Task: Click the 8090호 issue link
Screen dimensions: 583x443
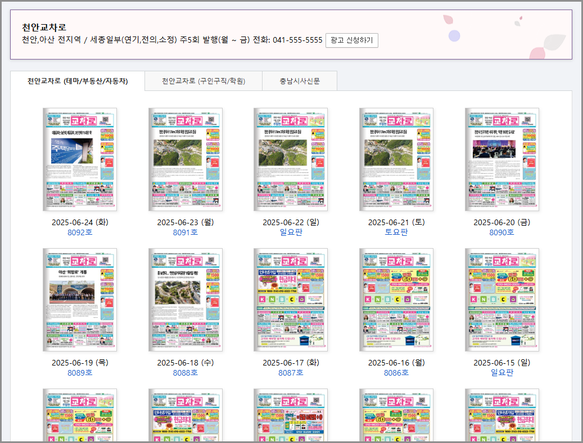Action: pyautogui.click(x=501, y=232)
